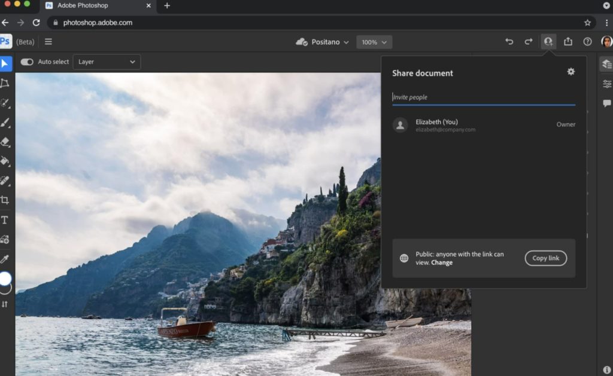Select the Eraser tool
The width and height of the screenshot is (613, 376).
tap(5, 142)
